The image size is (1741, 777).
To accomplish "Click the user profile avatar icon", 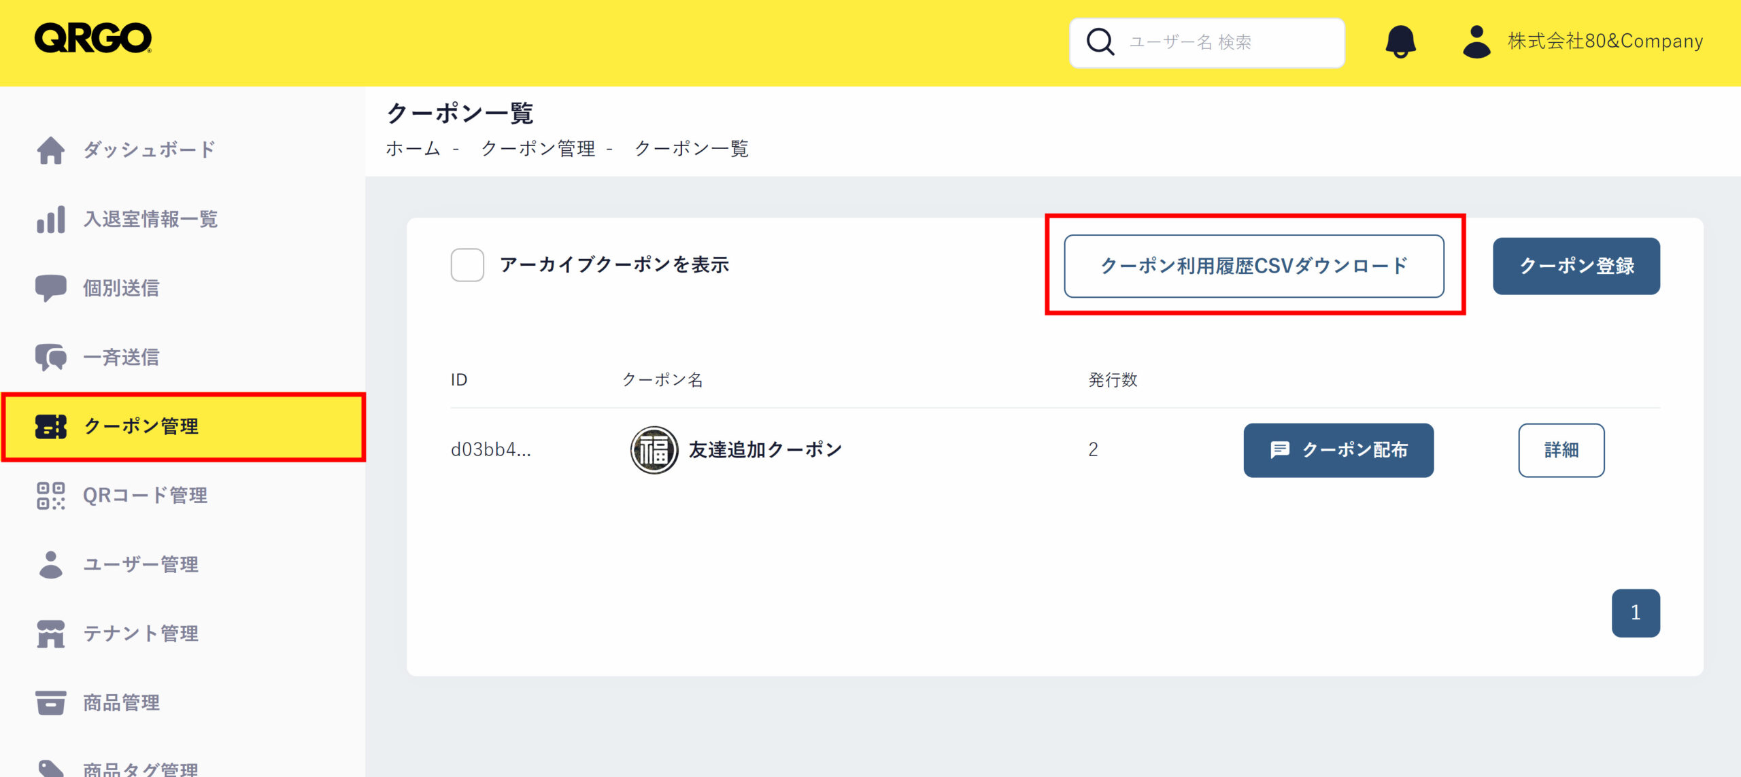I will [x=1476, y=41].
